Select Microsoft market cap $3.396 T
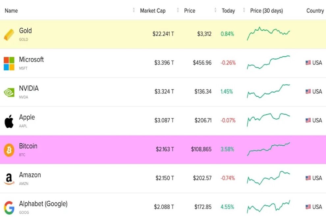This screenshot has height=217, width=326. click(164, 63)
